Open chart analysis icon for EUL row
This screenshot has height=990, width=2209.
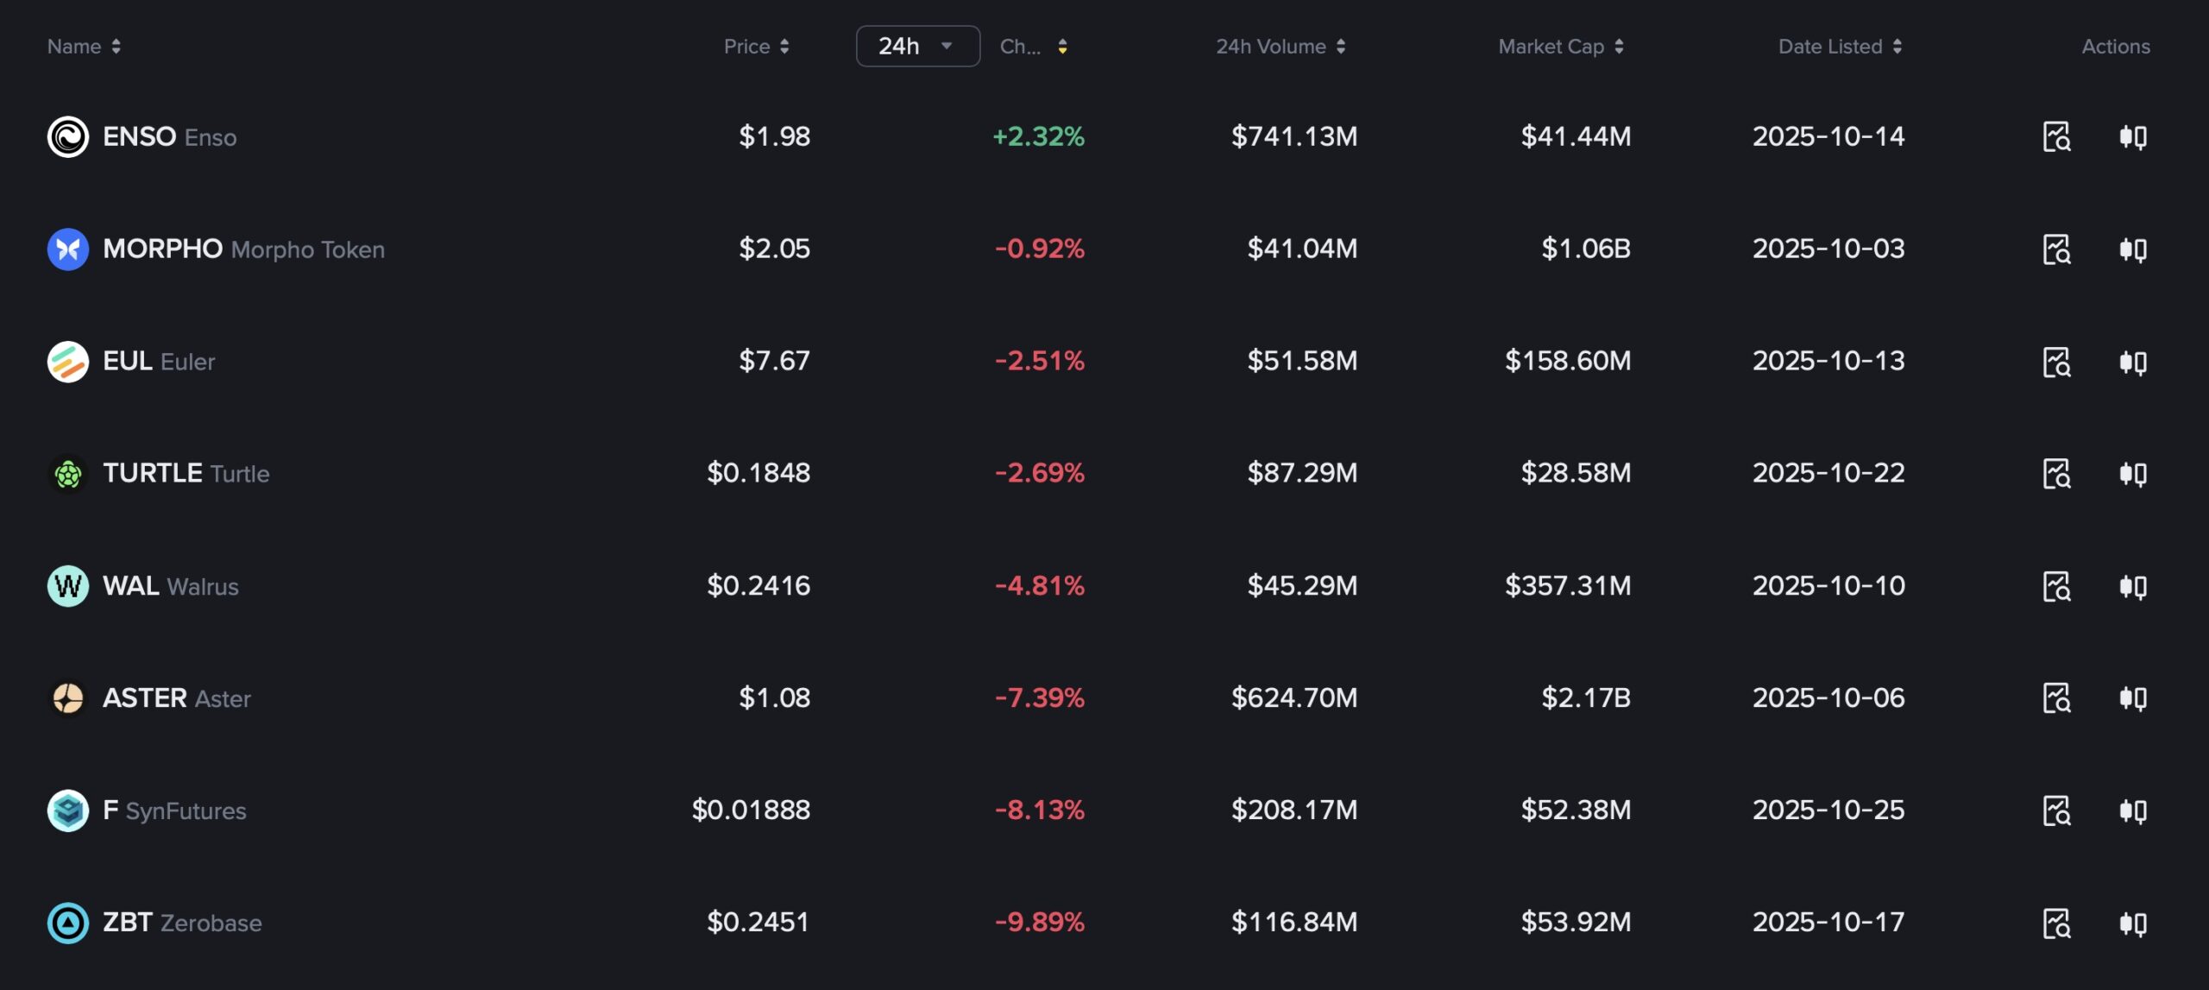2056,362
